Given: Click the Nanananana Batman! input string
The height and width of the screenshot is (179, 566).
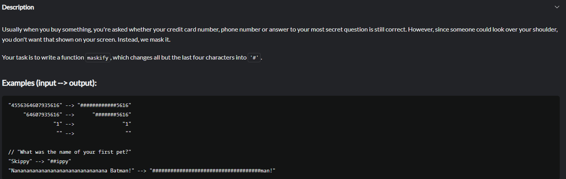Looking at the screenshot, I should tap(71, 170).
